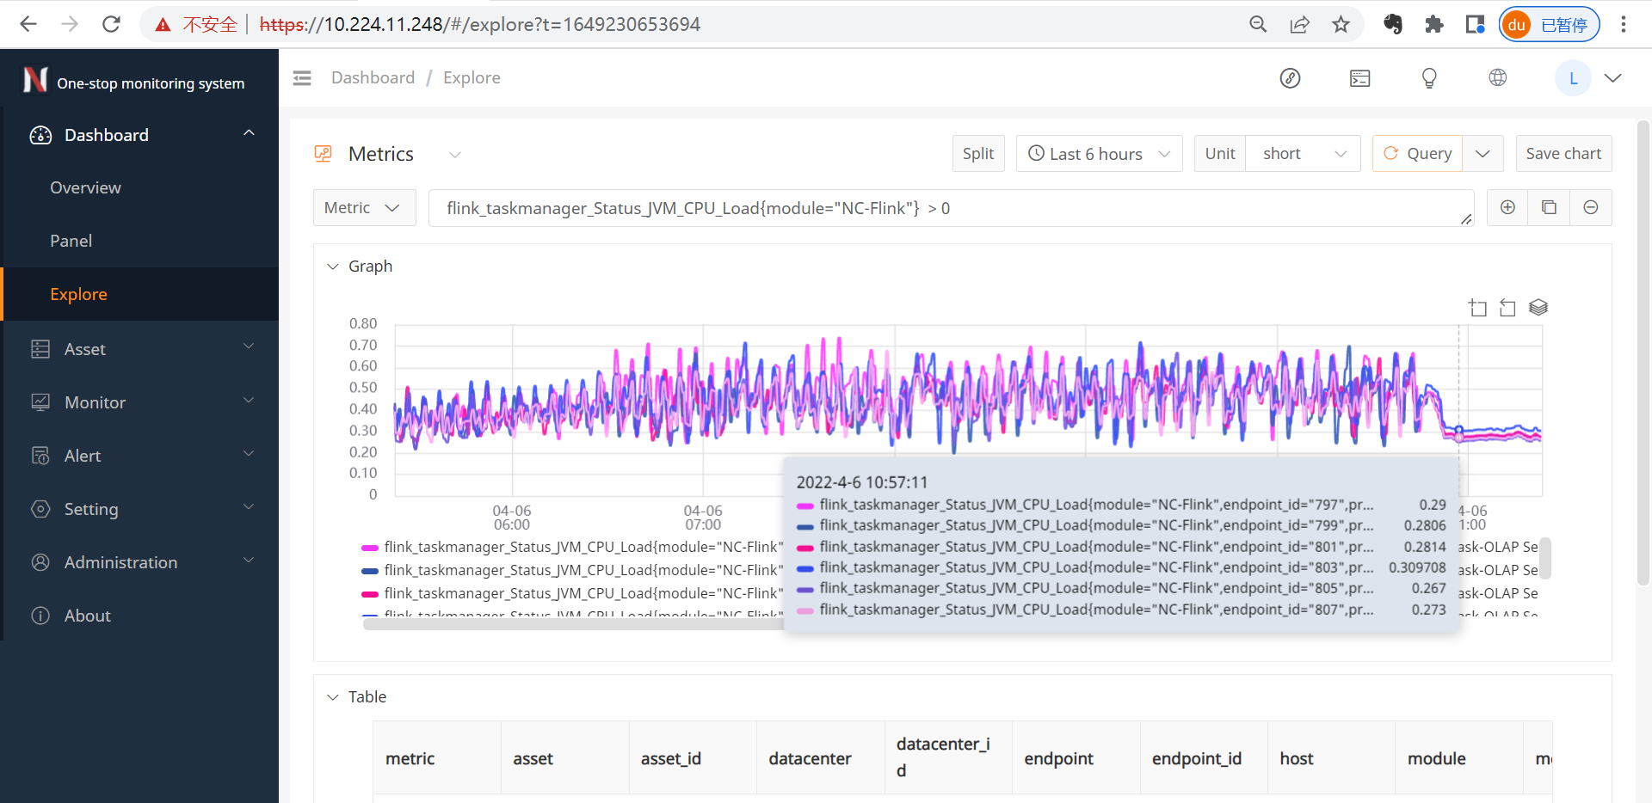The image size is (1652, 803).
Task: Open the globe language icon
Action: click(1498, 78)
